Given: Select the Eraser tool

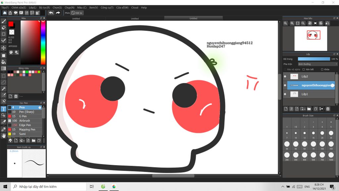Looking at the screenshot, I should click(x=3, y=28).
